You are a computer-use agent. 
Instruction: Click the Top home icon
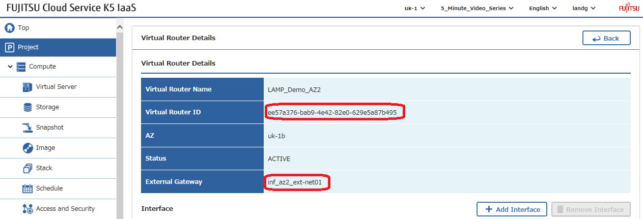(x=9, y=28)
